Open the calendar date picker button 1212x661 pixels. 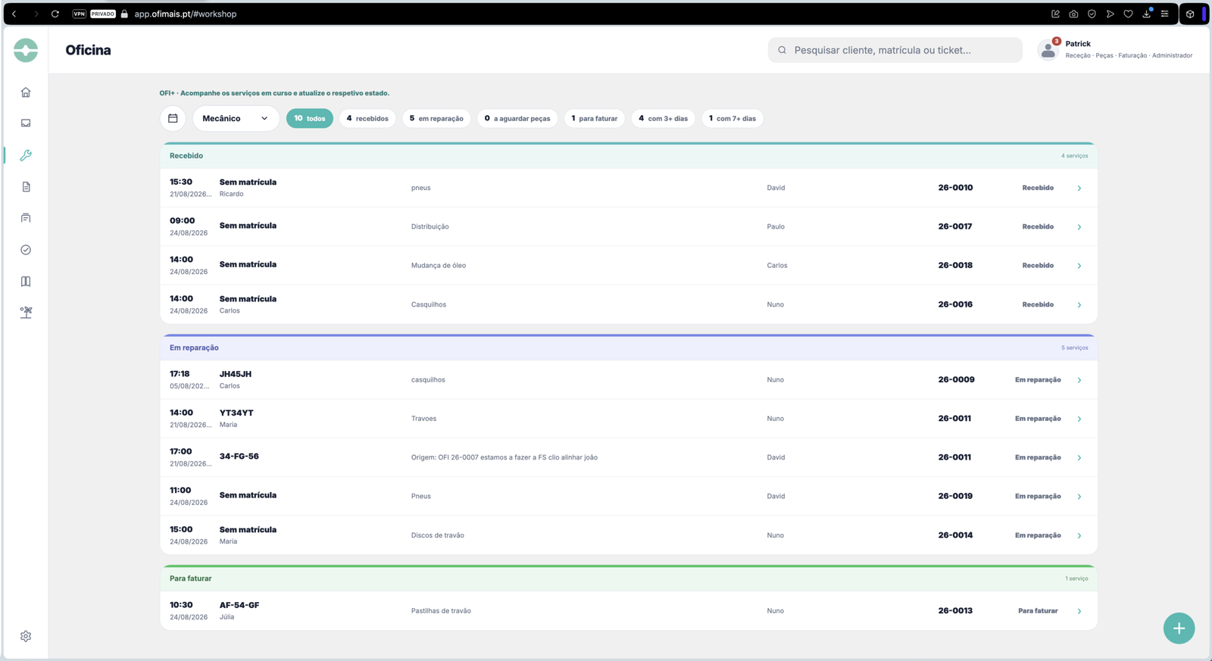pyautogui.click(x=173, y=119)
